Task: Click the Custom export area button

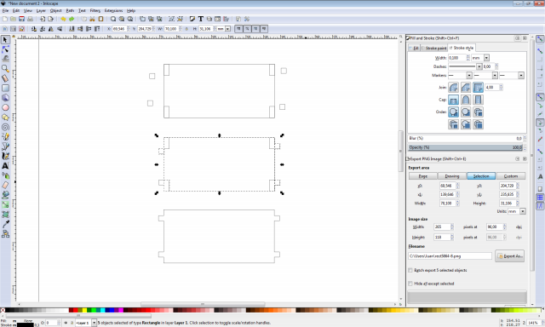Action: (511, 176)
